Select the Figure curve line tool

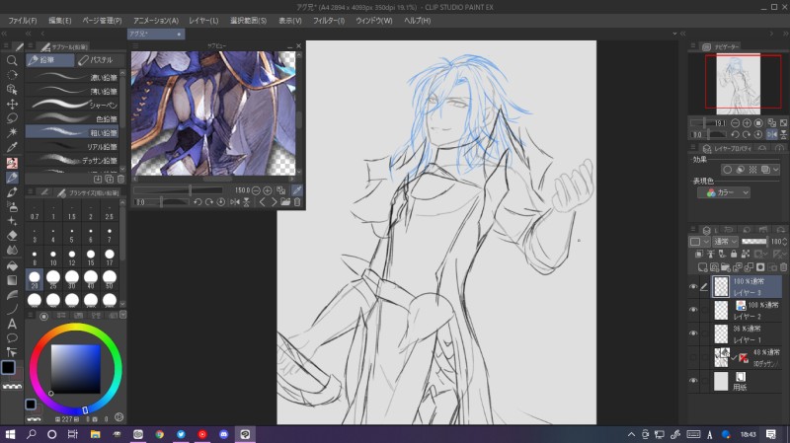point(12,309)
